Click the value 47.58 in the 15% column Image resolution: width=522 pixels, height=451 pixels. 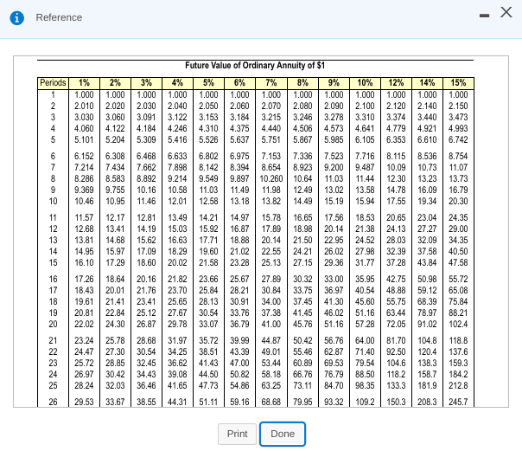tap(458, 262)
